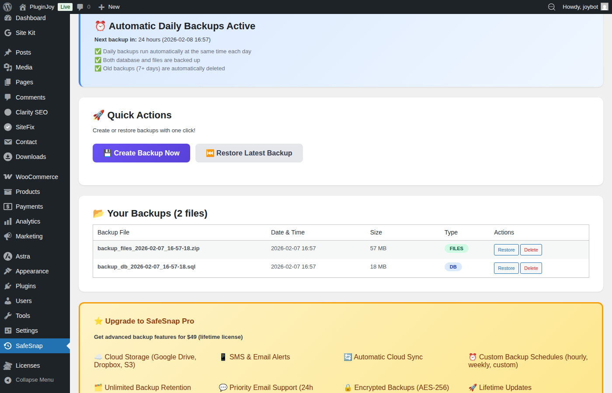This screenshot has height=393, width=612.
Task: Go to Posts in sidebar
Action: pyautogui.click(x=23, y=52)
